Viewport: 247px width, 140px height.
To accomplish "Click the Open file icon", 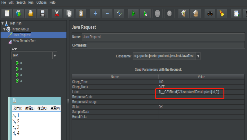I will [31, 13].
